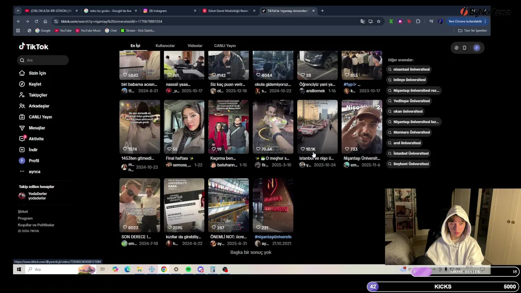Switch to Videolar tab
This screenshot has width=521, height=293.
click(195, 46)
